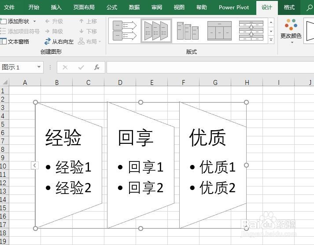The width and height of the screenshot is (314, 245).
Task: Click the search magnifier icon
Action: point(310,7)
